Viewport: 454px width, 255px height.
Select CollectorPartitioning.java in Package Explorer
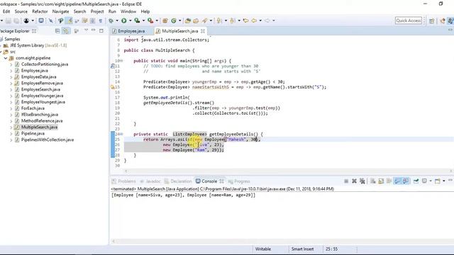(45, 64)
